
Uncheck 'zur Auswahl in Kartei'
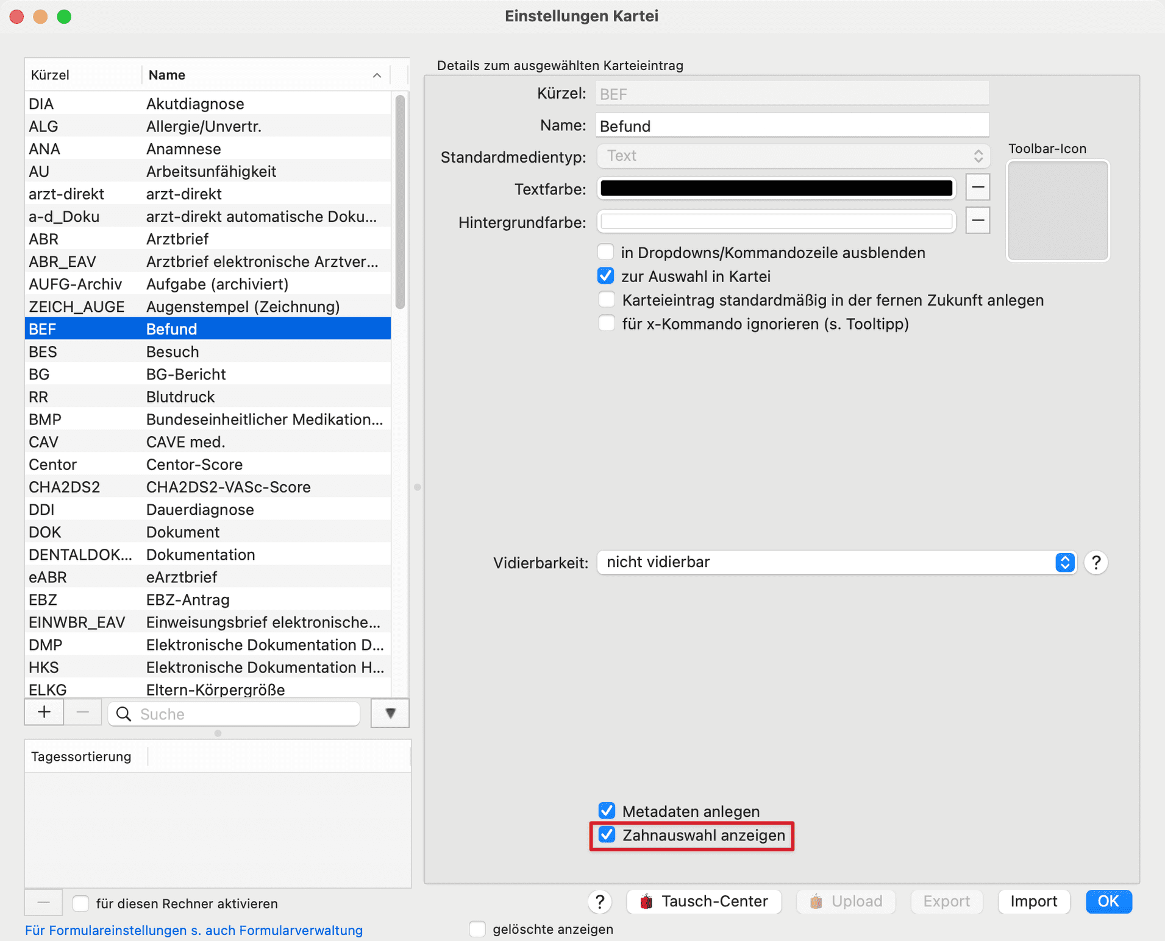[x=605, y=276]
